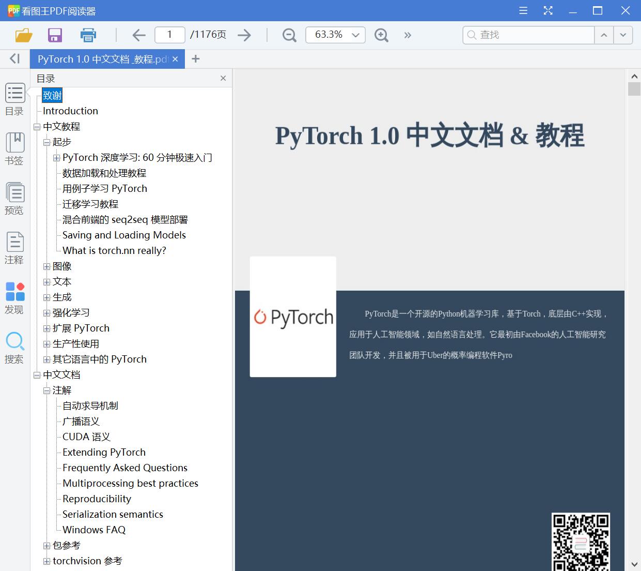Expand the 图像 section in the outline

(x=46, y=266)
